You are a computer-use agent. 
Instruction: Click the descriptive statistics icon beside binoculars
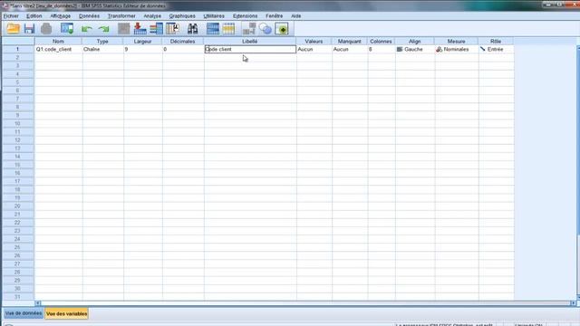click(173, 28)
